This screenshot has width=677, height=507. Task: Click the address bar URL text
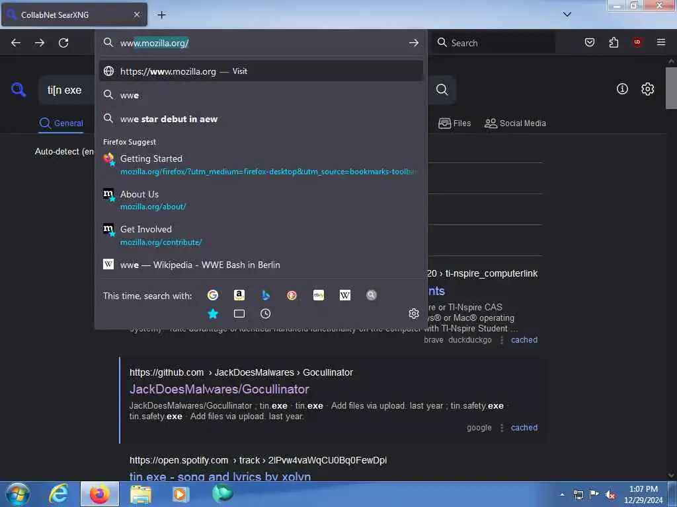(x=154, y=43)
